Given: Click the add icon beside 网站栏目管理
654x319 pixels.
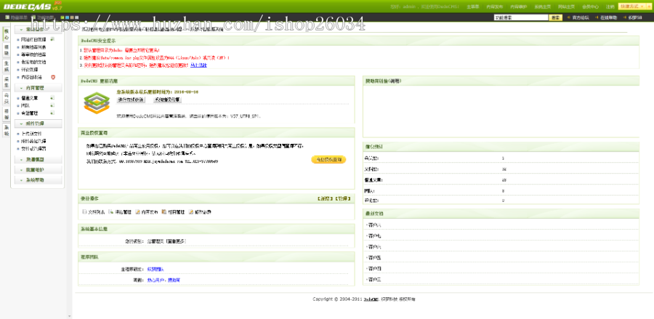Looking at the screenshot, I should (52, 39).
